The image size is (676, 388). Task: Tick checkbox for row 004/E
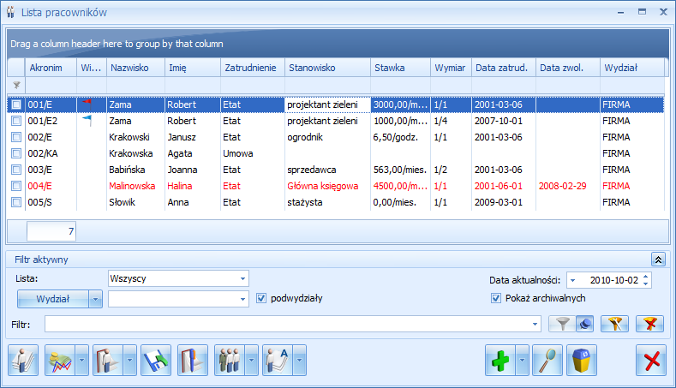click(16, 186)
